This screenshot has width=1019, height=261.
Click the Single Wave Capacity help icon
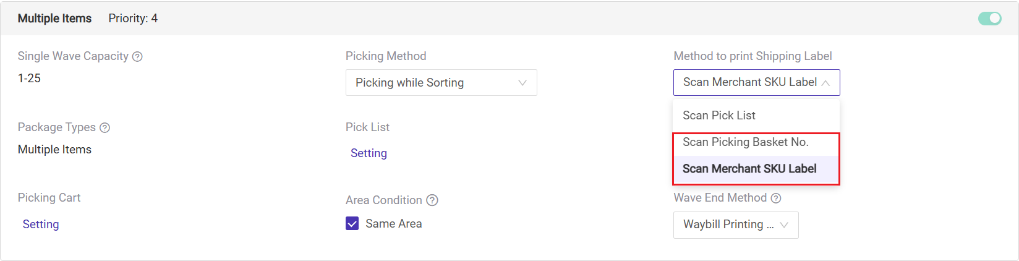(x=138, y=56)
